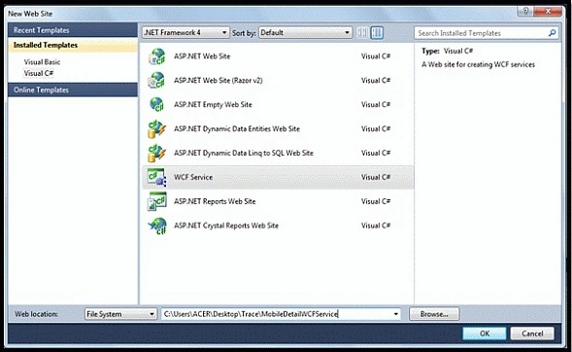Click the help question mark button
This screenshot has height=352, width=572.
pyautogui.click(x=525, y=12)
